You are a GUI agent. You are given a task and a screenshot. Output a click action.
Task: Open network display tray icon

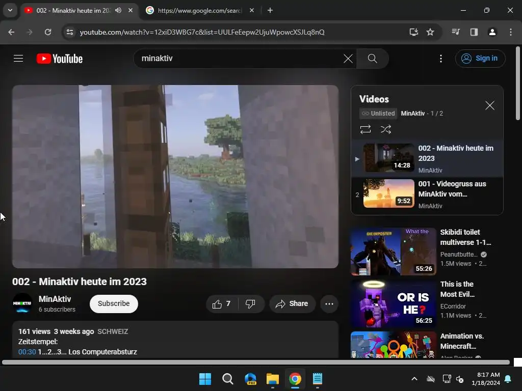(447, 379)
